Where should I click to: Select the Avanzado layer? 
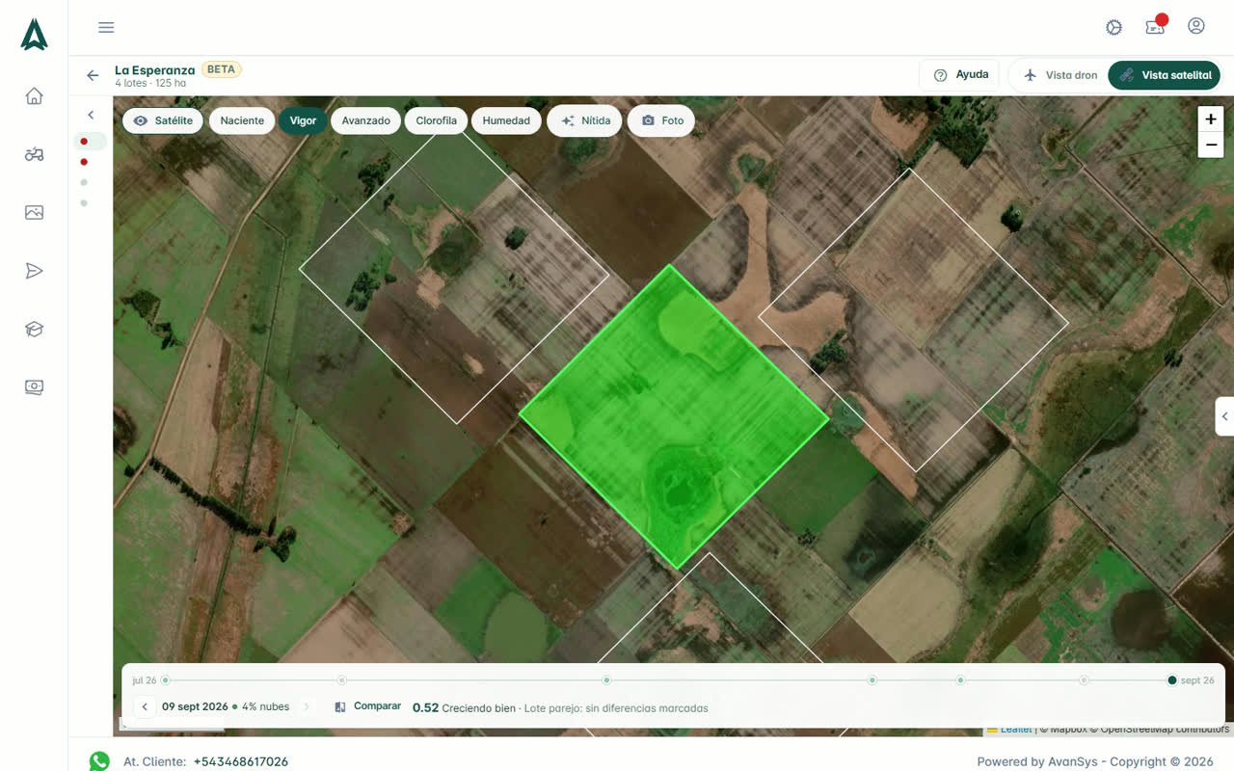[366, 120]
